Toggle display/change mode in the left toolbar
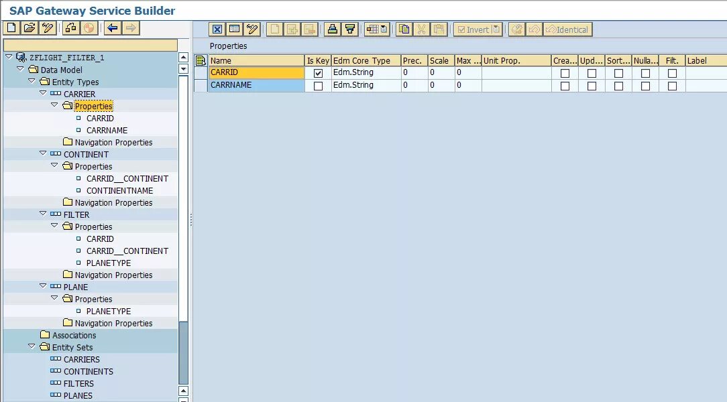 pos(48,28)
